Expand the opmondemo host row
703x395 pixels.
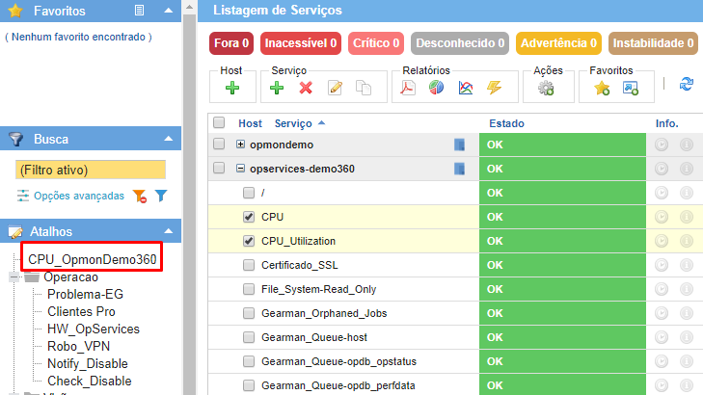[x=240, y=145]
